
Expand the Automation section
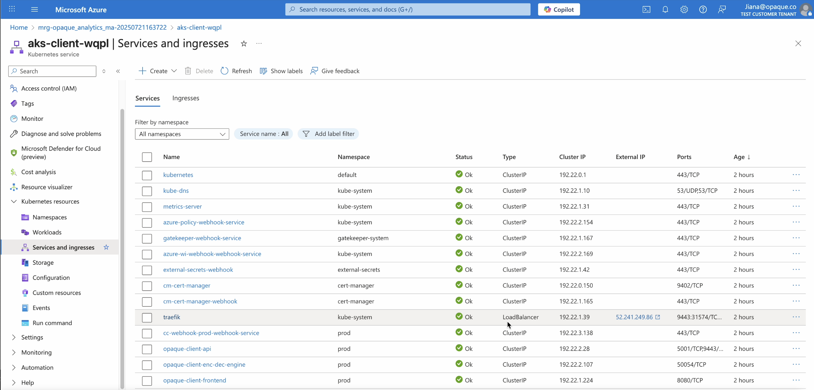click(14, 368)
